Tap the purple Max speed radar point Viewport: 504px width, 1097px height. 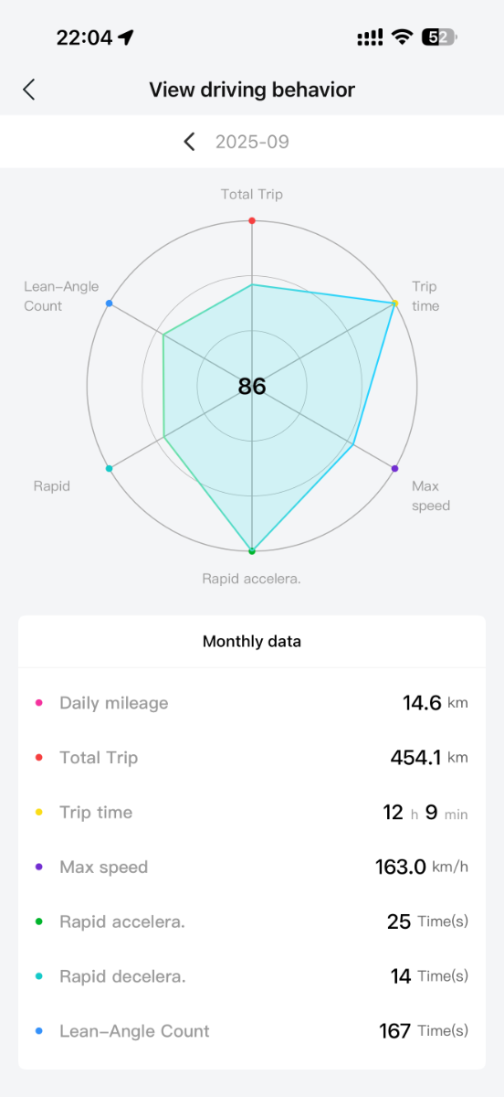(x=394, y=468)
